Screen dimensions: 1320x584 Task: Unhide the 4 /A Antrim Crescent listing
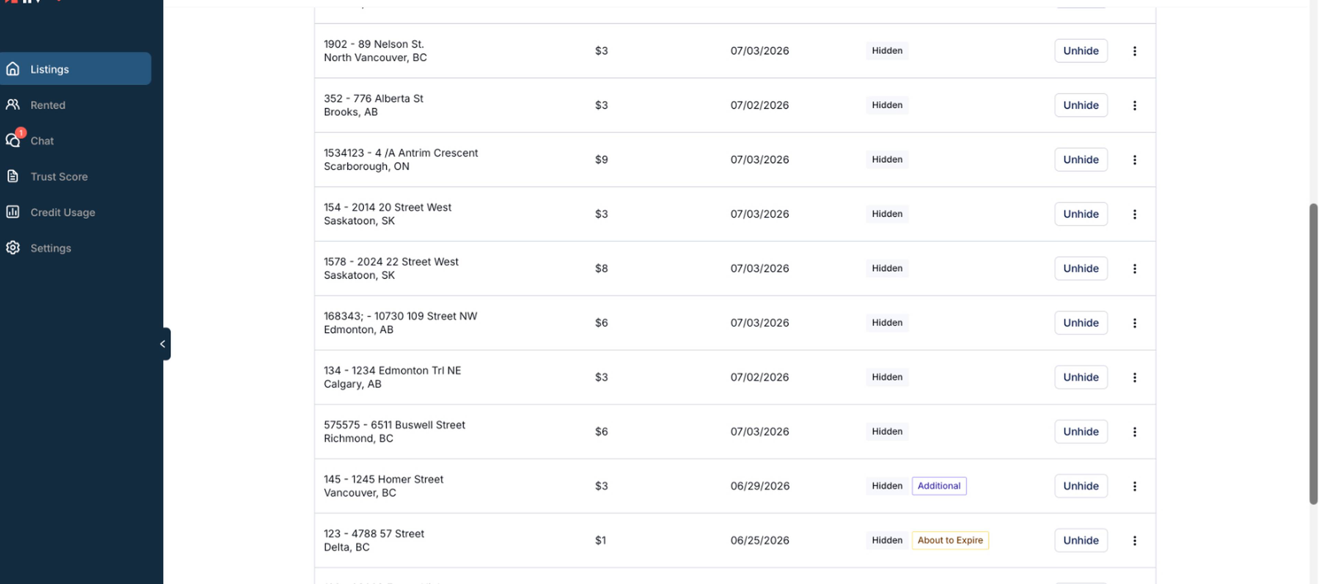point(1080,159)
